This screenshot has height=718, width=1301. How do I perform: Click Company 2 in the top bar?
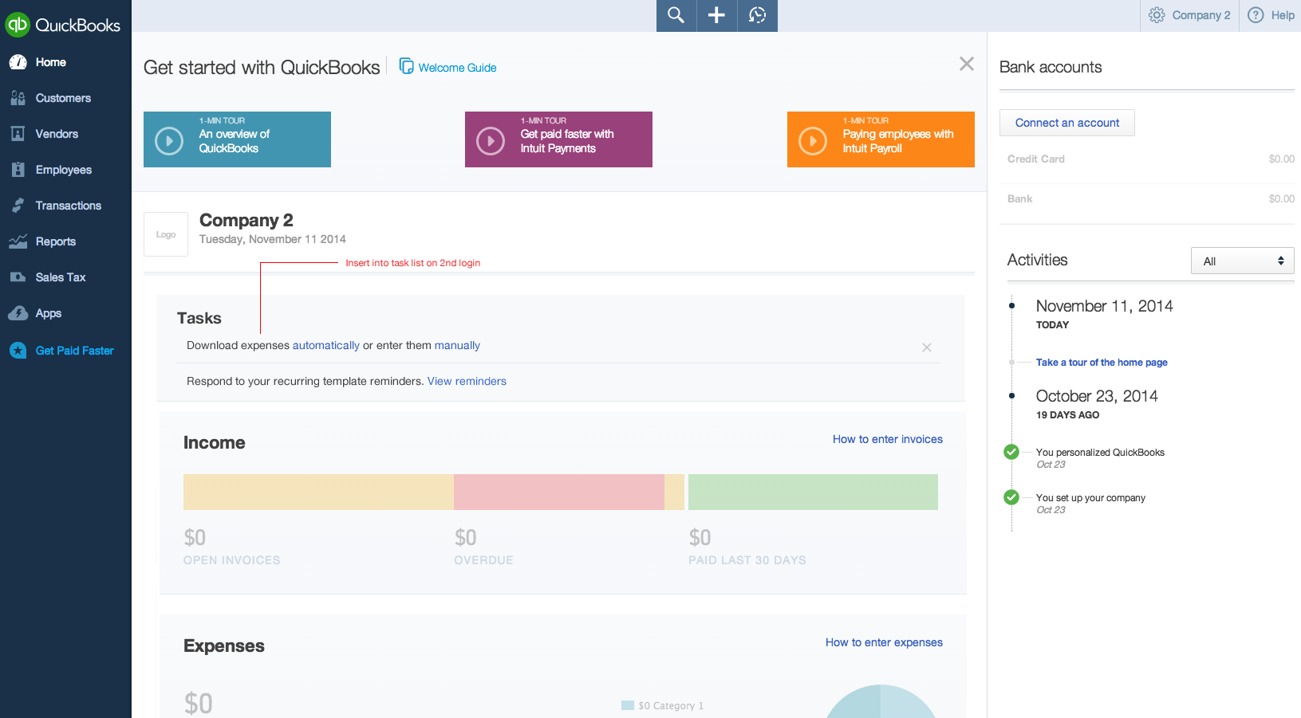[1201, 15]
